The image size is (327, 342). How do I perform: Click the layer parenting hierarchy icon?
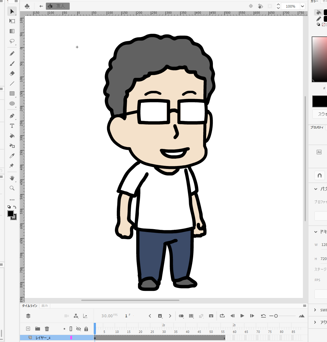click(x=76, y=316)
